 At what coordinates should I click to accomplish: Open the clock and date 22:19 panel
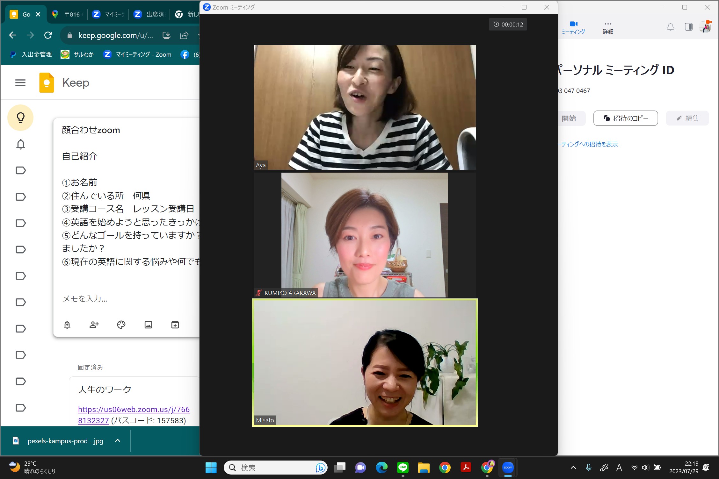[684, 467]
